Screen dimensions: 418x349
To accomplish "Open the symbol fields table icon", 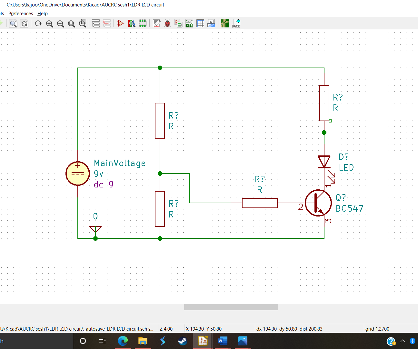I will (200, 23).
